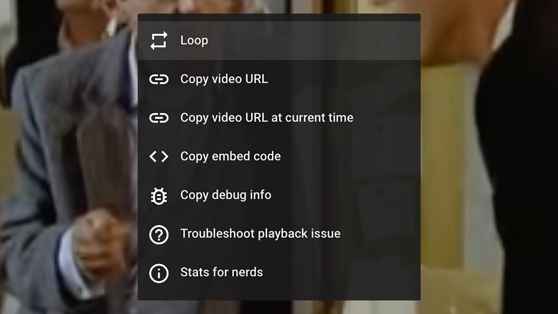The image size is (558, 314).
Task: Click the circled question mark troubleshoot icon
Action: click(159, 234)
